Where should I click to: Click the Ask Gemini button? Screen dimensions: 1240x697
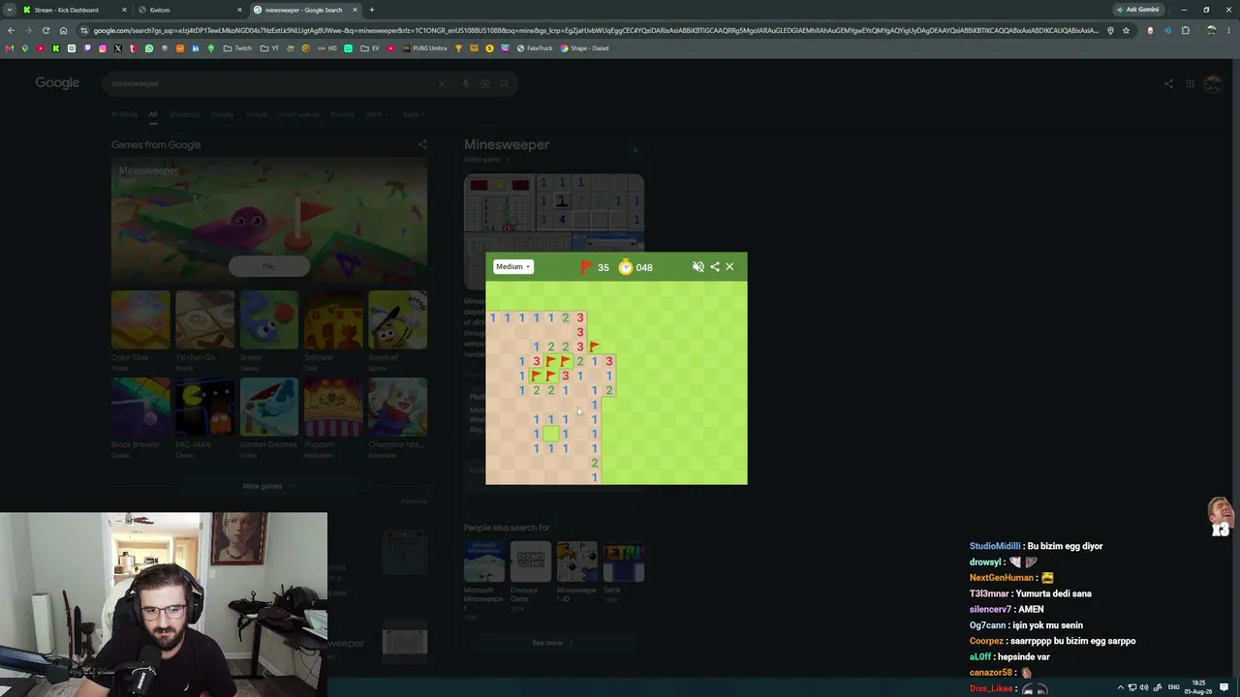click(x=1137, y=10)
